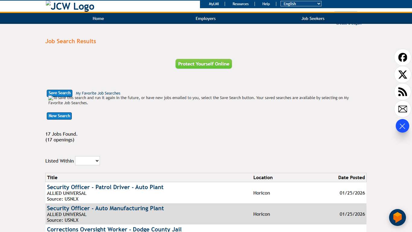The width and height of the screenshot is (412, 232).
Task: Open the Listed Within dropdown
Action: 87,161
